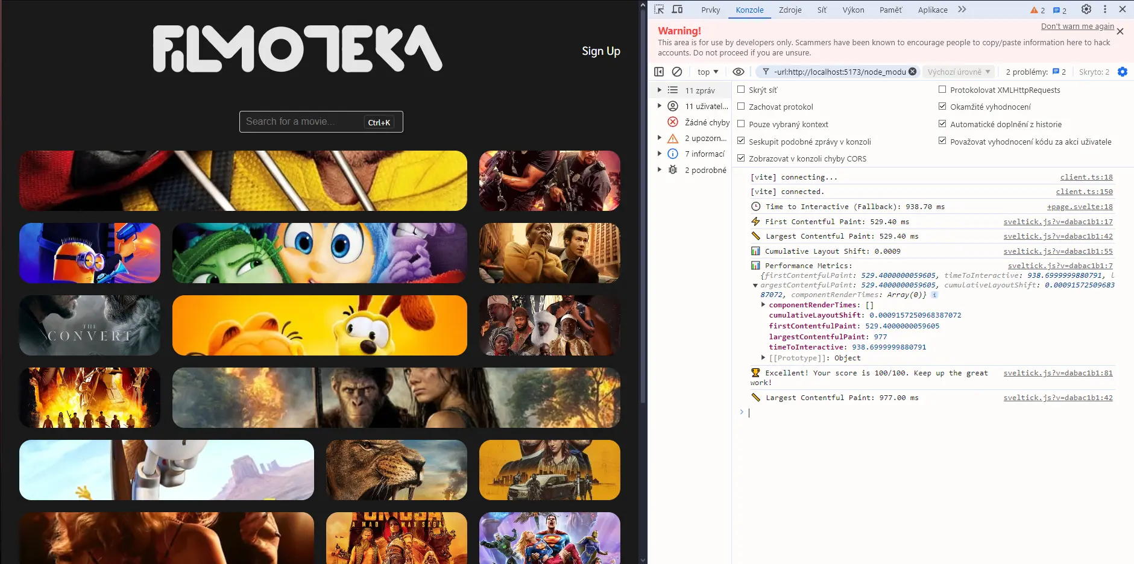Open DevTools settings gear icon

(1086, 10)
